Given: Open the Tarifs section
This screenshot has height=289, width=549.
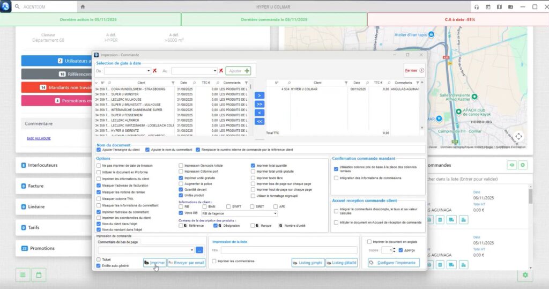Looking at the screenshot, I should [x=54, y=227].
